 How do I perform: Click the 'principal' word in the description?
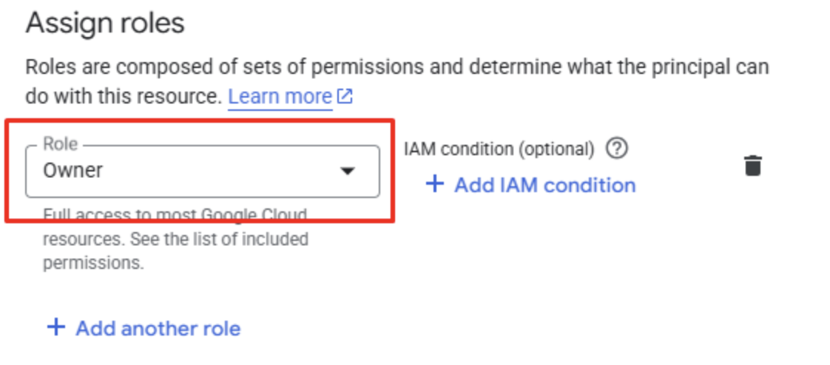click(x=683, y=68)
